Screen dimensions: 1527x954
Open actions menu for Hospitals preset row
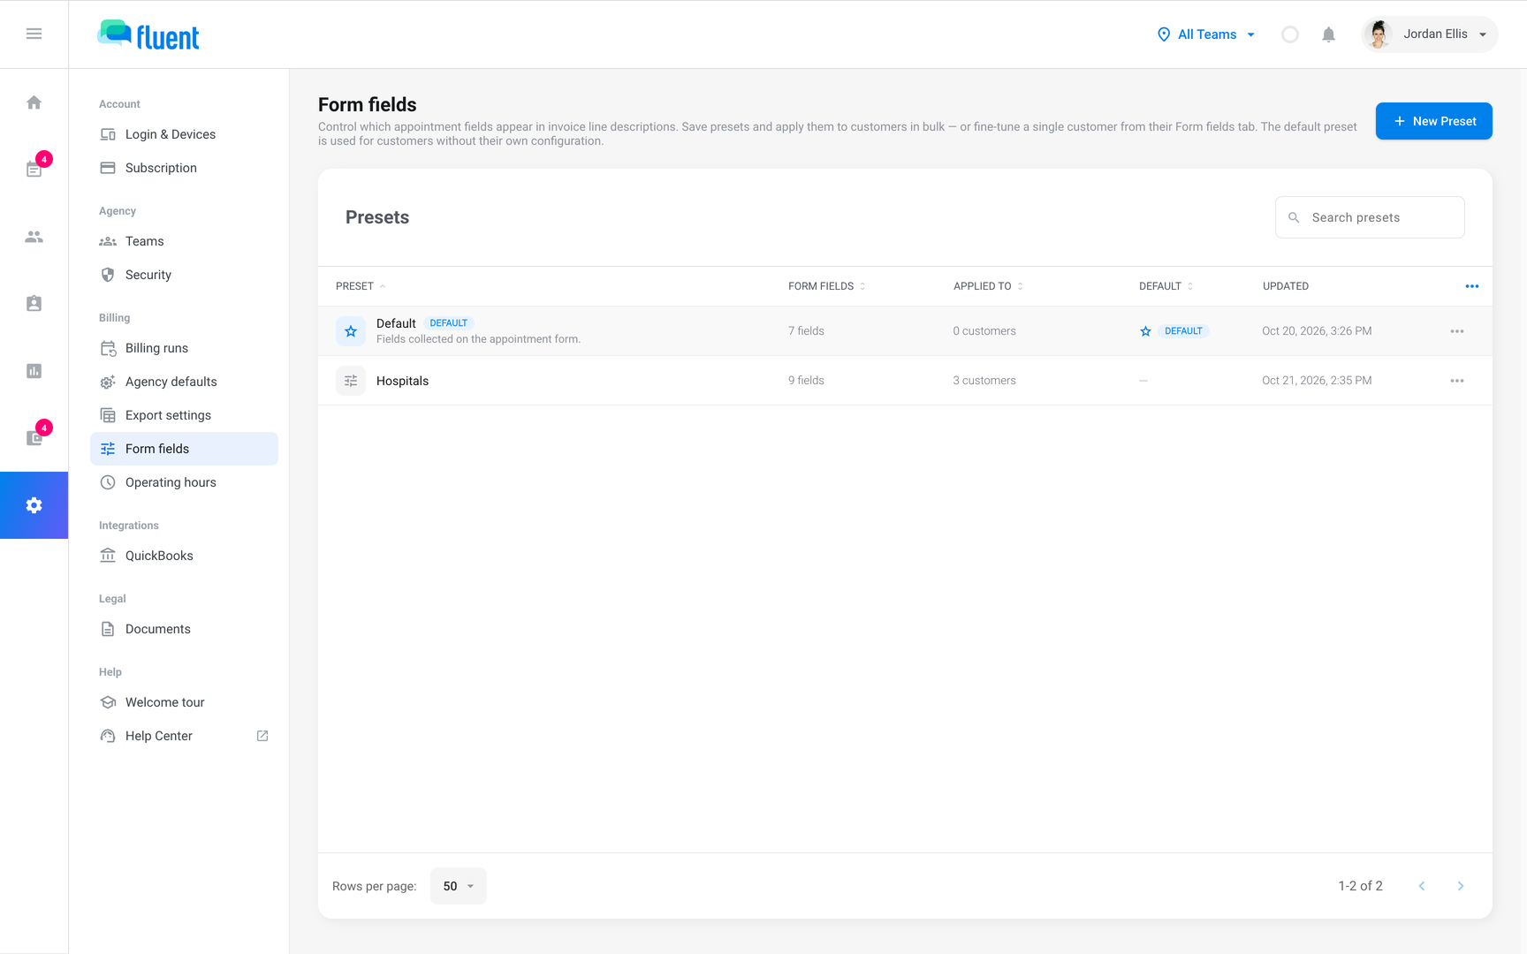click(1457, 381)
